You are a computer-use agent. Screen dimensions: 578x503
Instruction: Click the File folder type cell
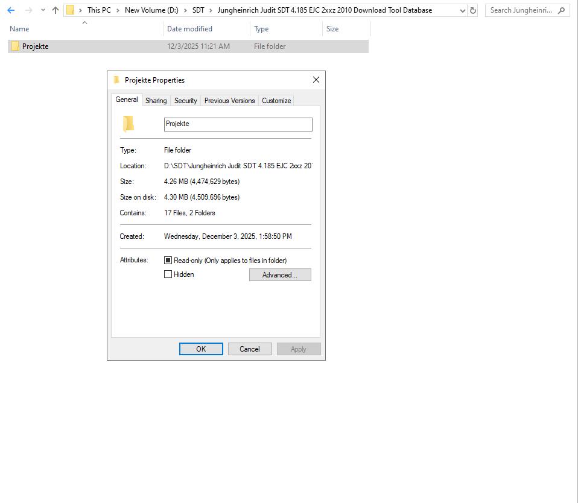(270, 46)
